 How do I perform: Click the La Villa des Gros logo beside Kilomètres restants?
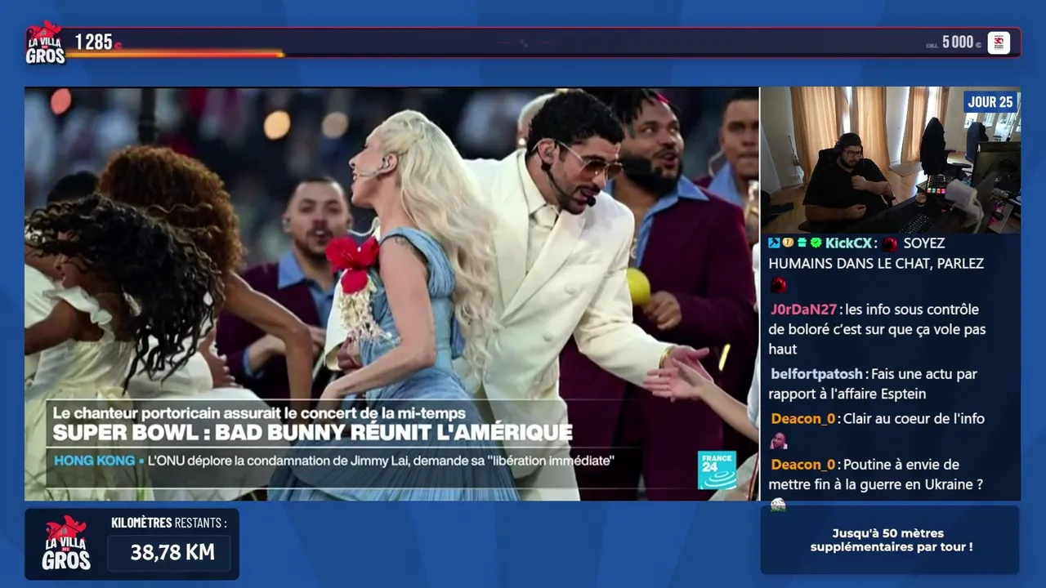tap(66, 543)
